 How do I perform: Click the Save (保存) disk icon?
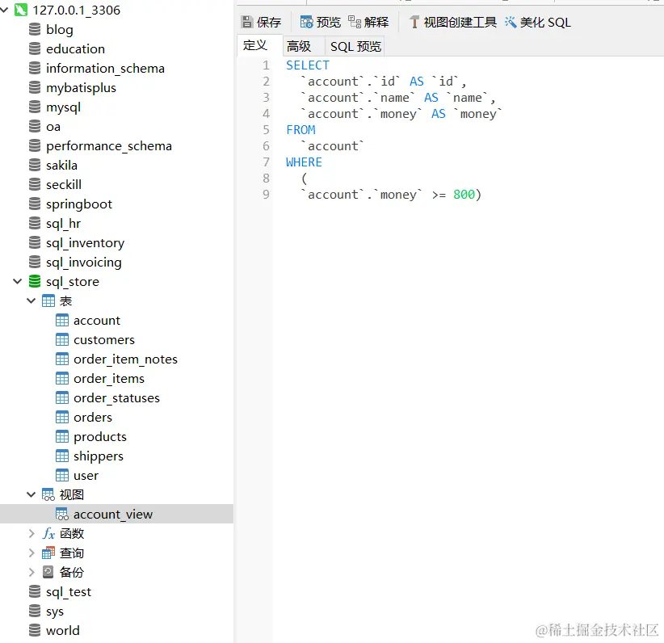pyautogui.click(x=247, y=22)
